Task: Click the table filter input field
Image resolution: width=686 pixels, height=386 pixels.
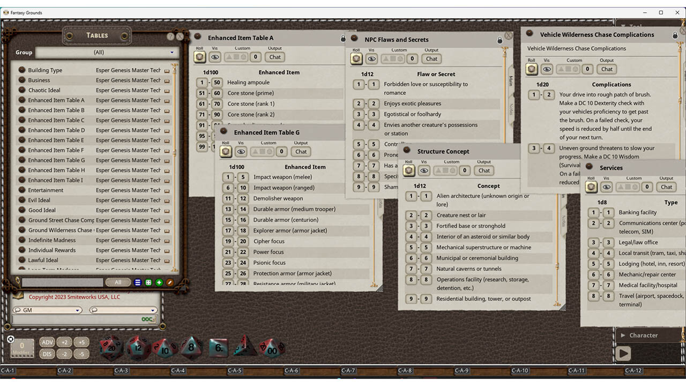Action: click(62, 282)
